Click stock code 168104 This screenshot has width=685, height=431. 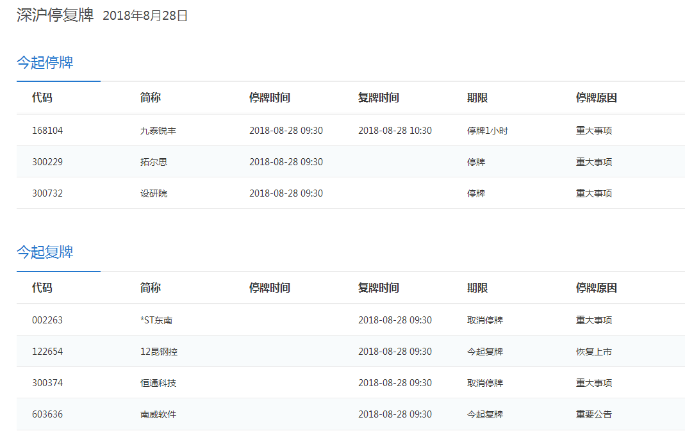click(x=47, y=131)
